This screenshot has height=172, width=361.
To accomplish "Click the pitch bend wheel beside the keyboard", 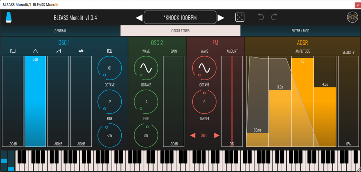I will coord(4,161).
